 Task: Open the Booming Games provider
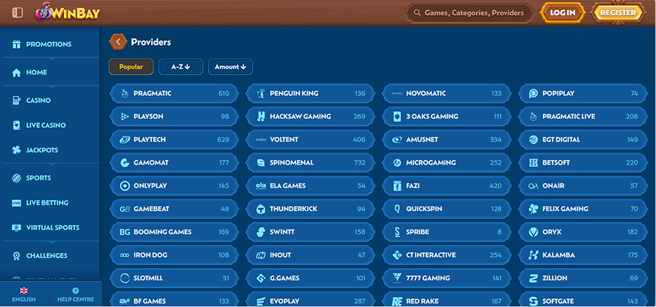(x=174, y=232)
